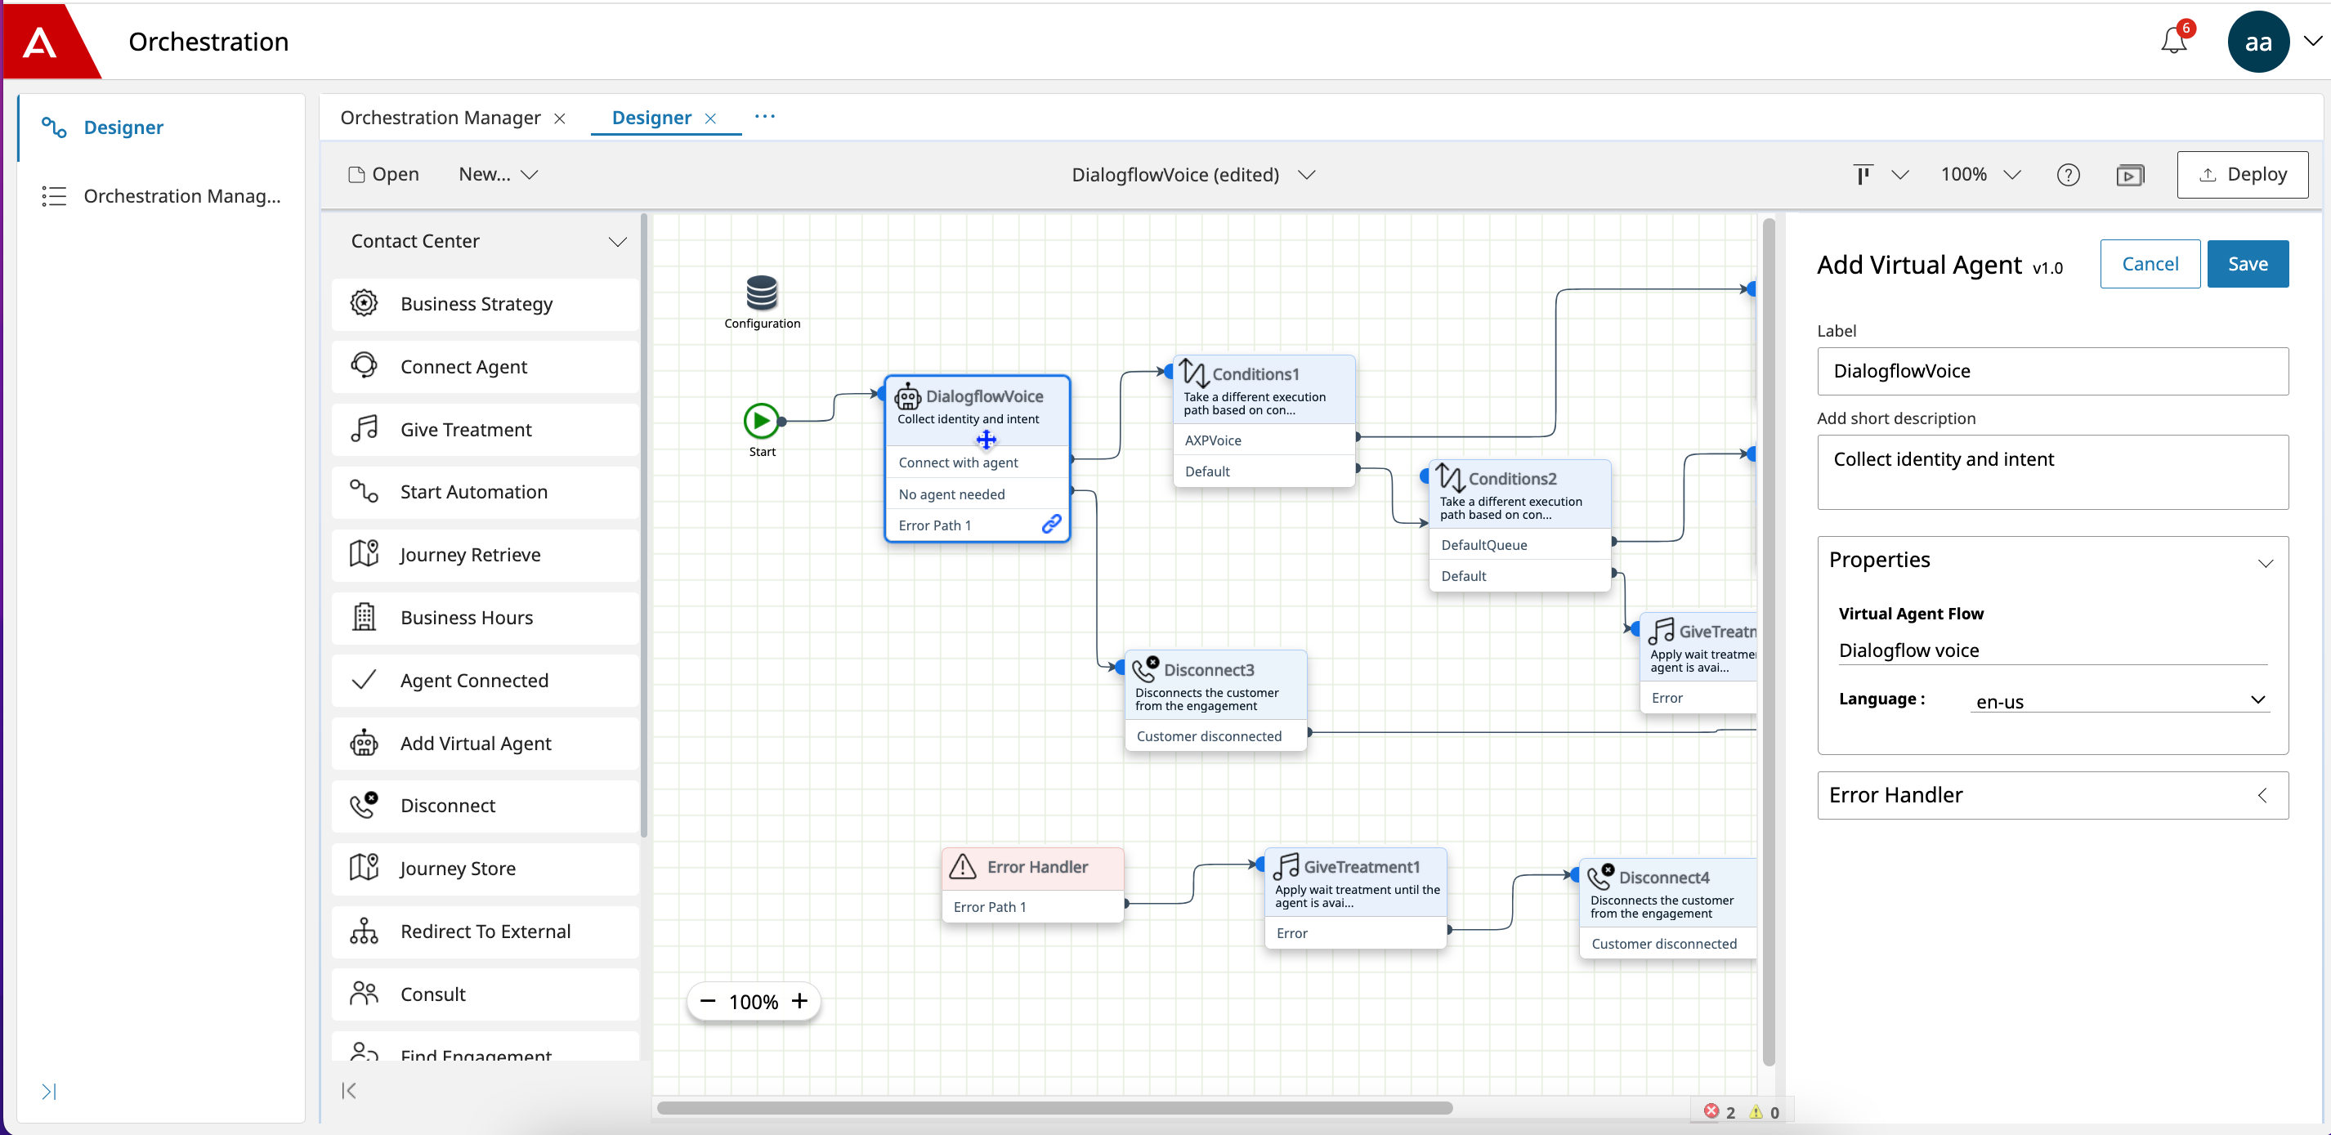The width and height of the screenshot is (2331, 1135).
Task: Expand the left sidebar arrow icon
Action: [x=49, y=1092]
